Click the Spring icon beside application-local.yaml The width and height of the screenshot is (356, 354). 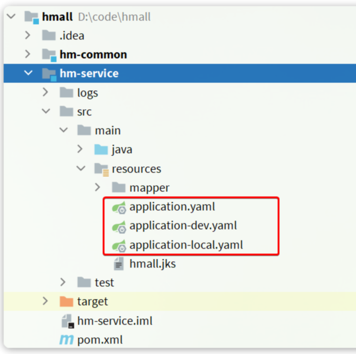119,245
